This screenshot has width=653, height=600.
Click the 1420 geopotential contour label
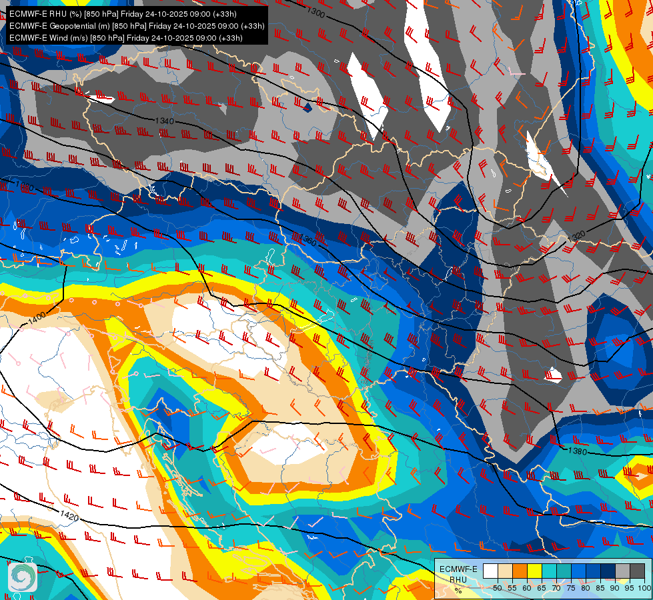tap(69, 516)
